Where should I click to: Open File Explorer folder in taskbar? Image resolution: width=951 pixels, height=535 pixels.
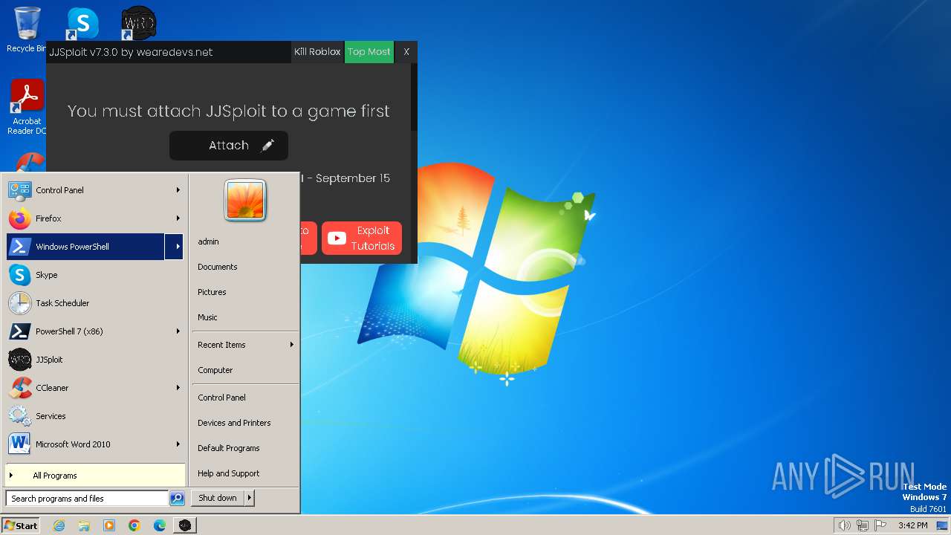[x=84, y=525]
